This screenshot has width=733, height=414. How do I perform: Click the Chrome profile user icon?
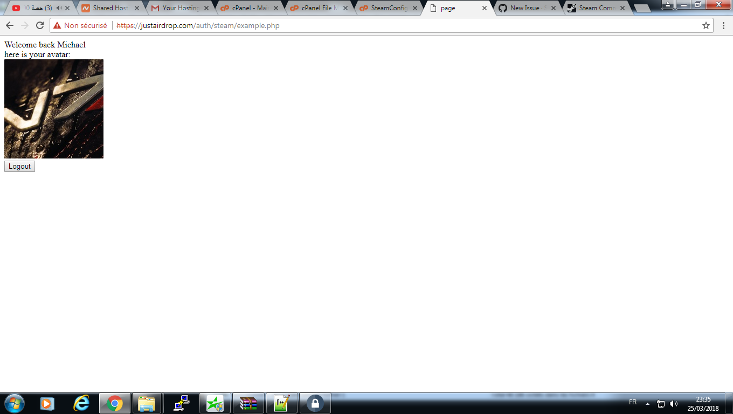coord(667,4)
